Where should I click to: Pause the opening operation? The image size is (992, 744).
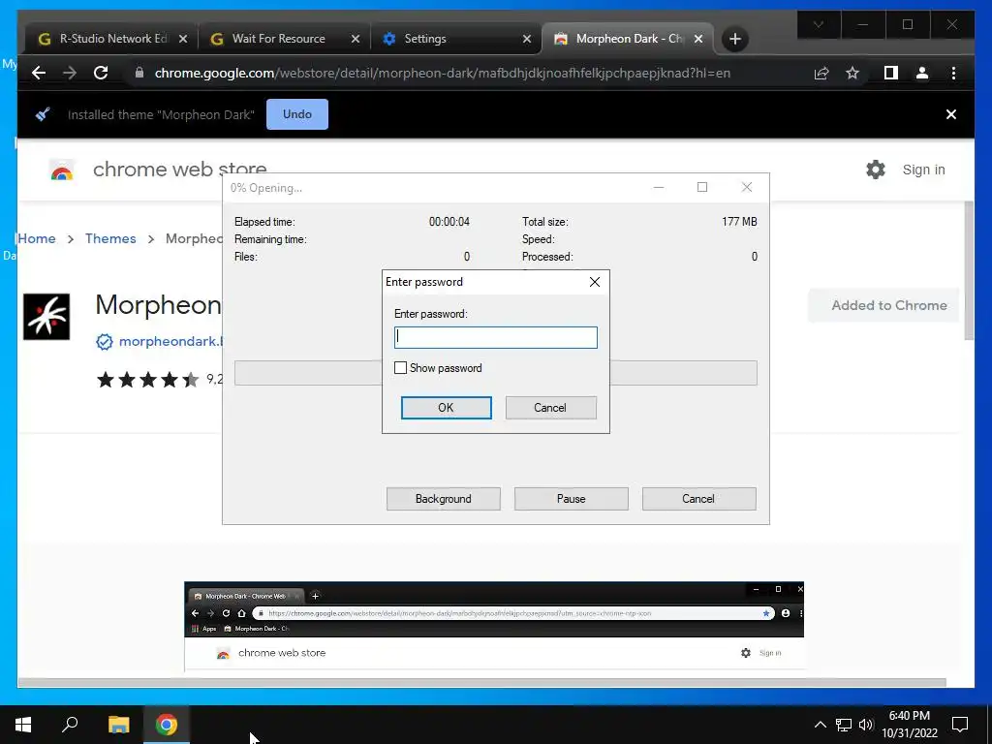point(572,499)
